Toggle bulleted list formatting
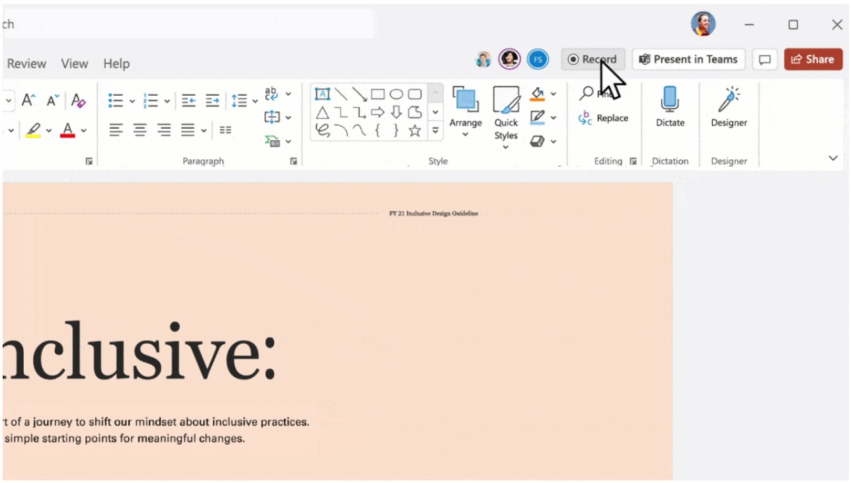This screenshot has width=851, height=483. point(116,100)
